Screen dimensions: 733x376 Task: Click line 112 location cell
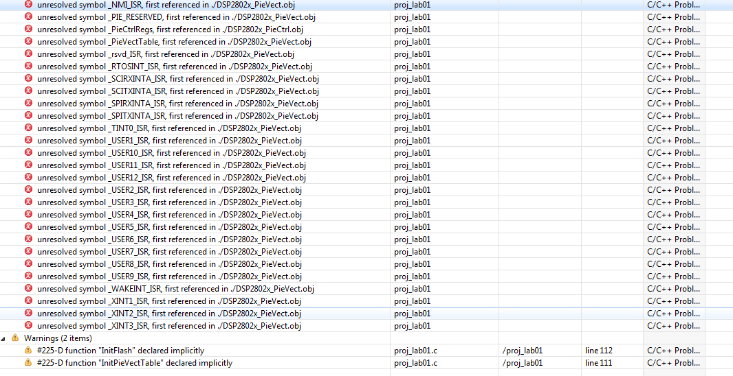point(599,351)
